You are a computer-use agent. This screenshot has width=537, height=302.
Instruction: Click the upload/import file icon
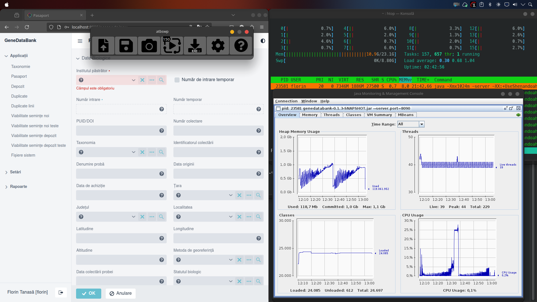[104, 45]
